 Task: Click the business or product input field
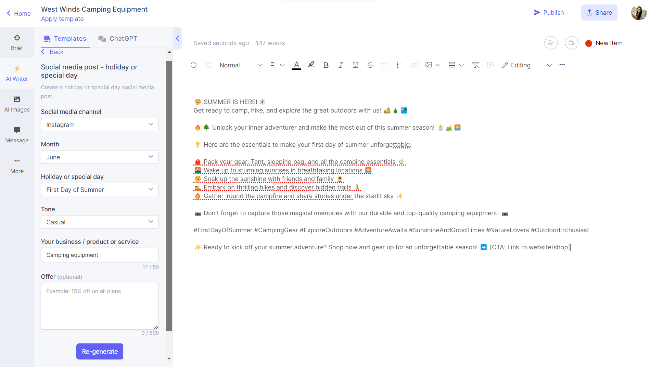tap(100, 255)
